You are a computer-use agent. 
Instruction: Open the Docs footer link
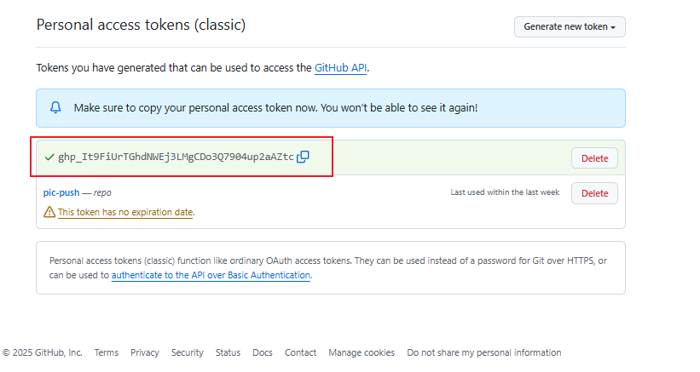[x=263, y=352]
